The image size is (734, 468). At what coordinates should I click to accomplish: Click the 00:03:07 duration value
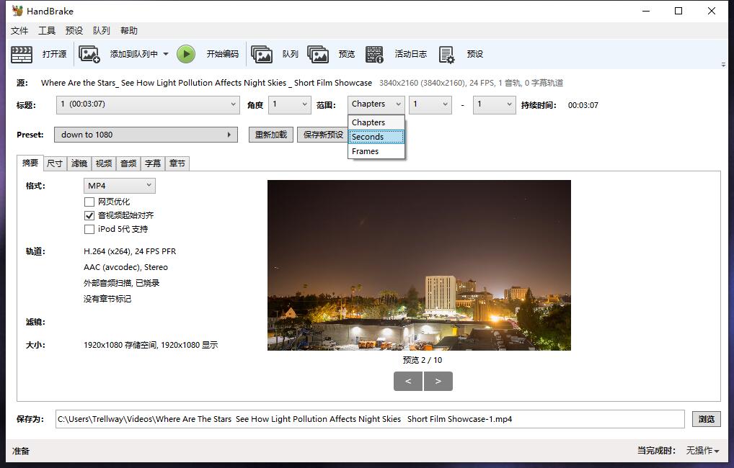pyautogui.click(x=583, y=105)
